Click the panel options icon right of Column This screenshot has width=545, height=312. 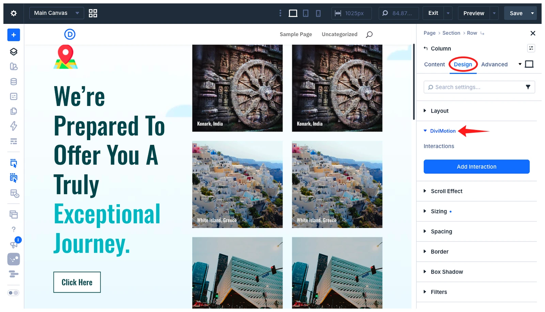[531, 48]
